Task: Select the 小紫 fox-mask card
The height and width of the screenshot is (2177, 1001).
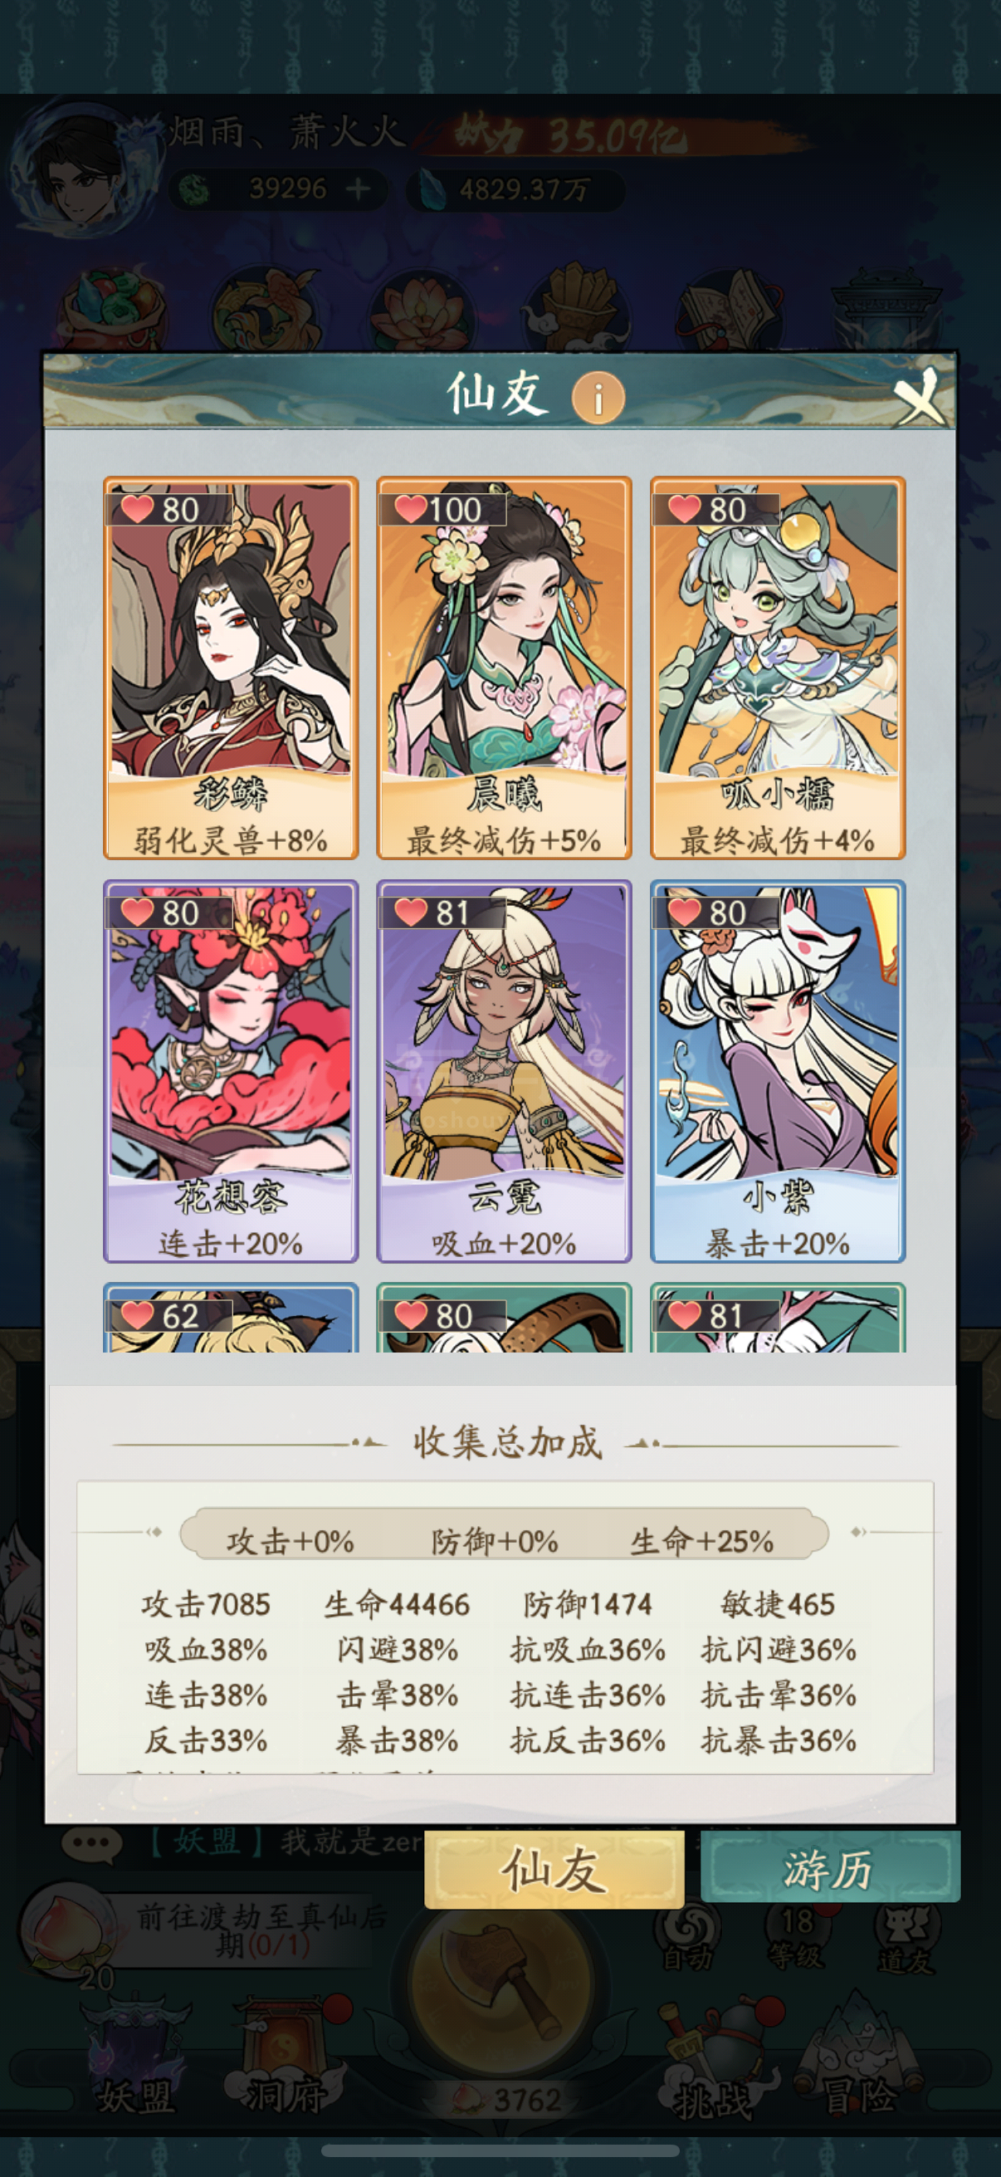Action: 778,1071
